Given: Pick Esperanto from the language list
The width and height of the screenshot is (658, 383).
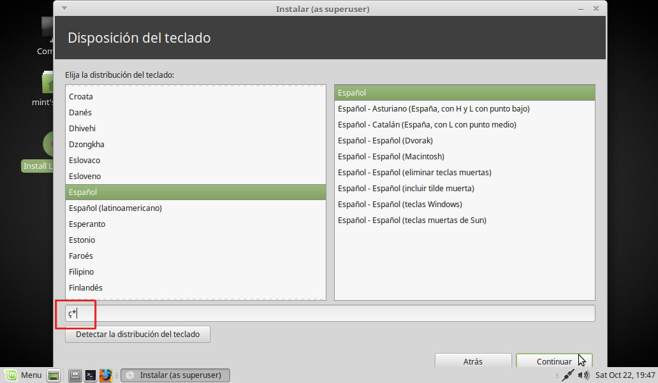Looking at the screenshot, I should point(87,224).
